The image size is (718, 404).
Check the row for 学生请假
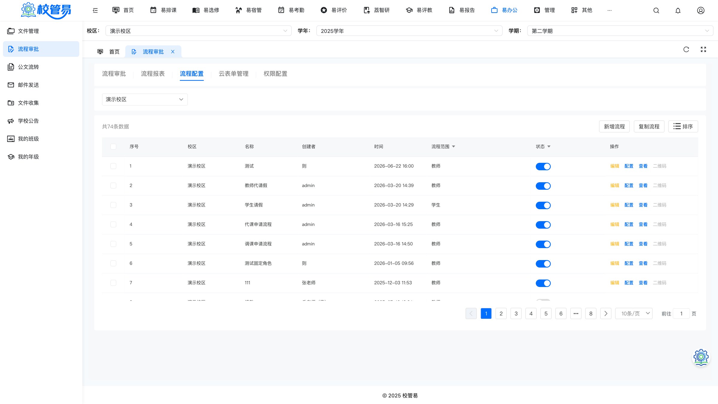coord(113,205)
